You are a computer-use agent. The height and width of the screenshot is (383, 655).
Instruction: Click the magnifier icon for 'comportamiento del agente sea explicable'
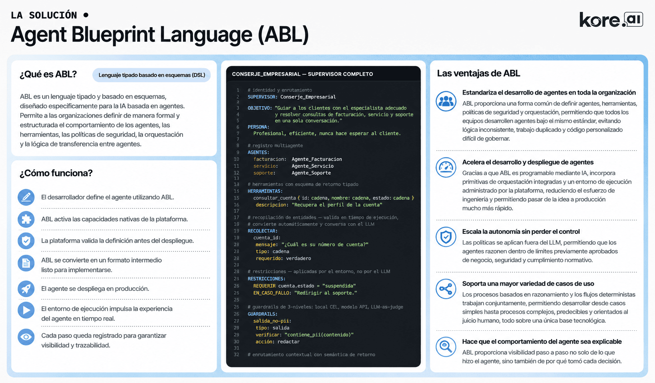point(446,347)
